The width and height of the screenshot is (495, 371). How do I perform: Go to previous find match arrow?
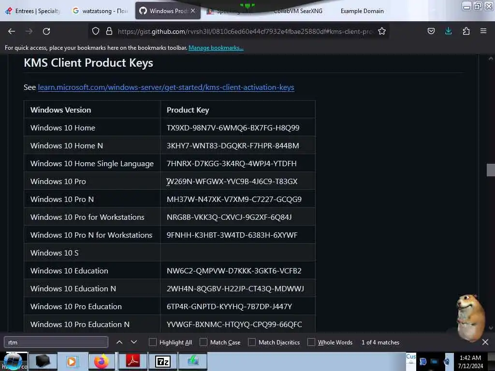[119, 342]
